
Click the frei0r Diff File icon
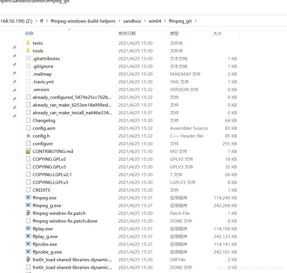[28, 259]
